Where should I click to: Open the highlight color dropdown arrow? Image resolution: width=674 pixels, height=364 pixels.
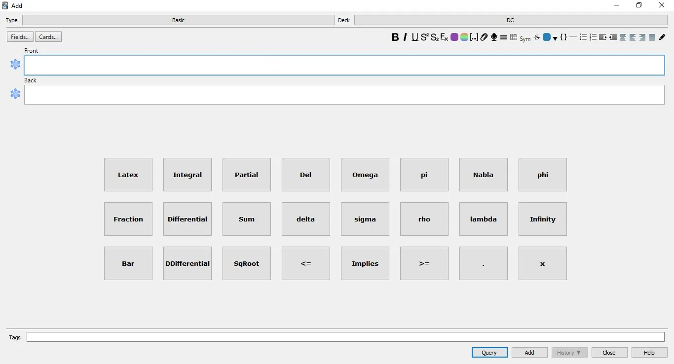555,38
